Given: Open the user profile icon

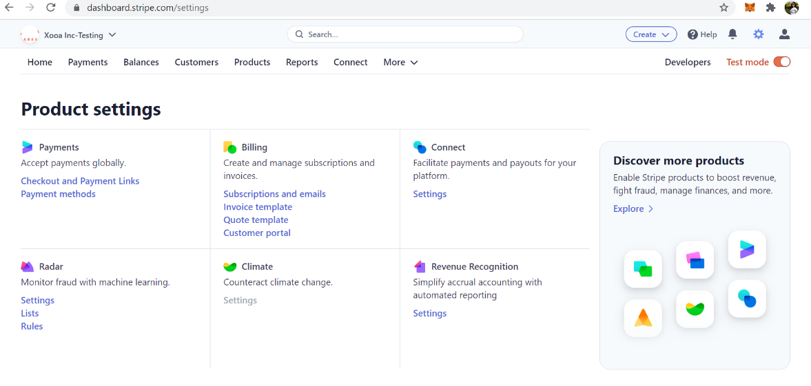Looking at the screenshot, I should click(784, 34).
